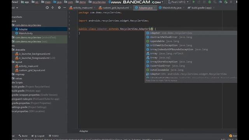
Task: Close the Adapter.java tab
Action: coord(155,8)
